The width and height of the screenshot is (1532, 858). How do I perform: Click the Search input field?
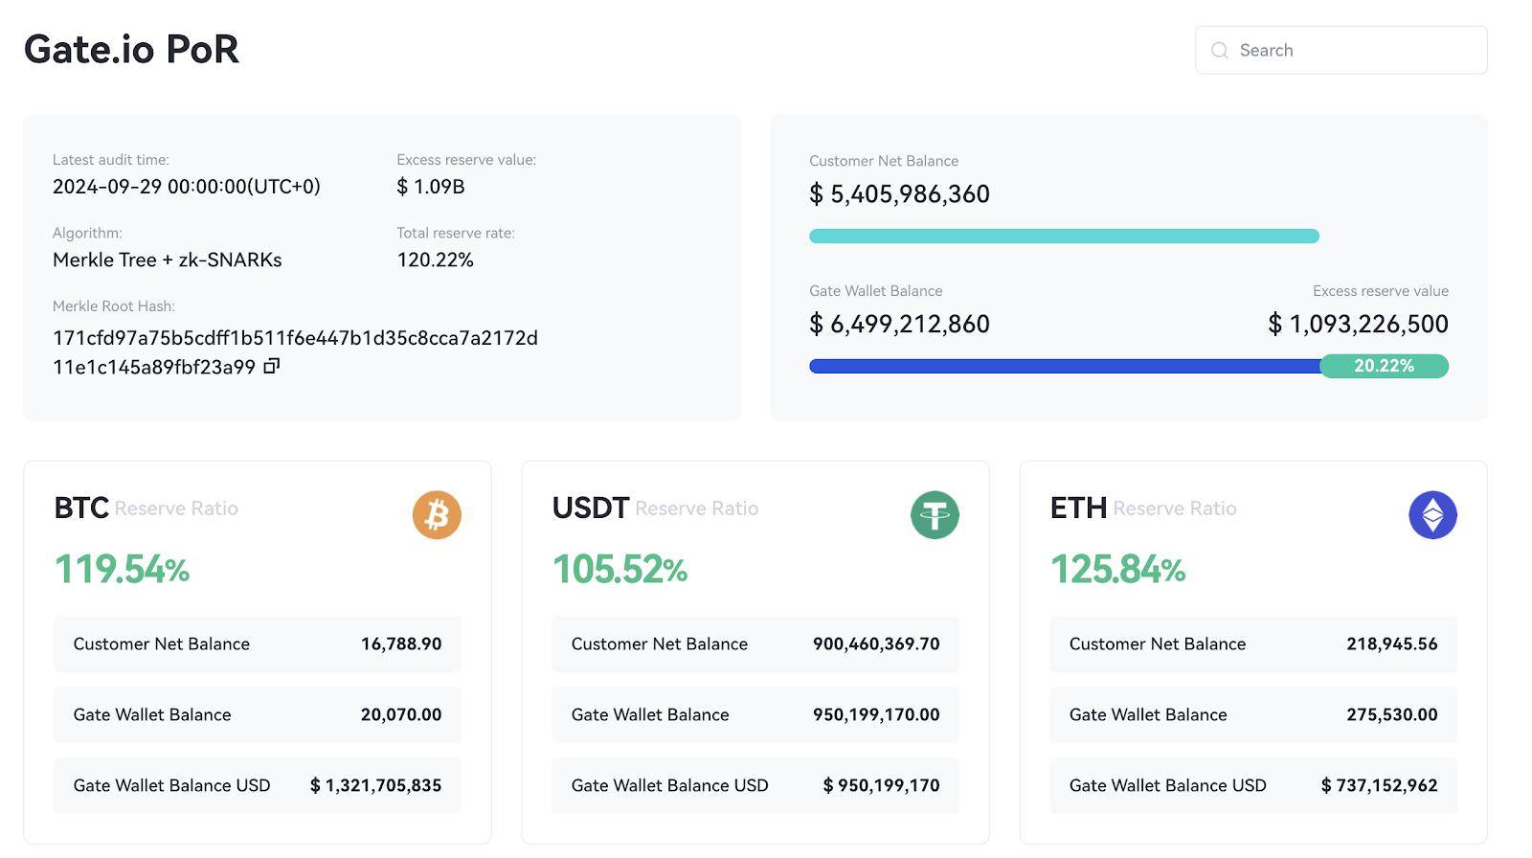click(1340, 50)
